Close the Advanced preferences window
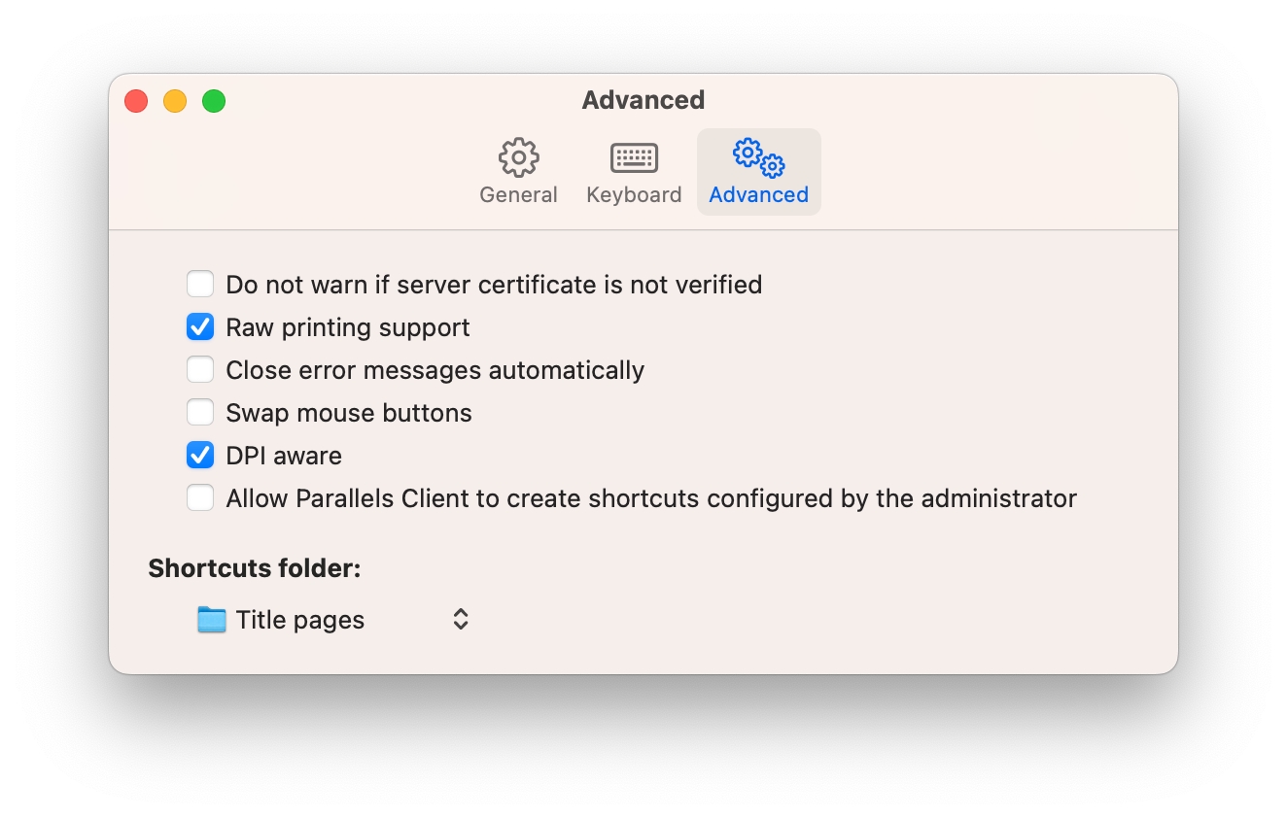The height and width of the screenshot is (818, 1287). point(136,101)
